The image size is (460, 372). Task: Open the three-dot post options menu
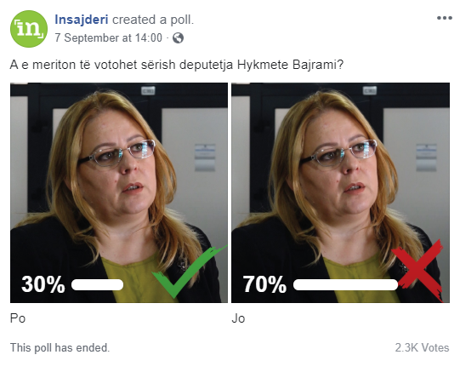pyautogui.click(x=444, y=18)
